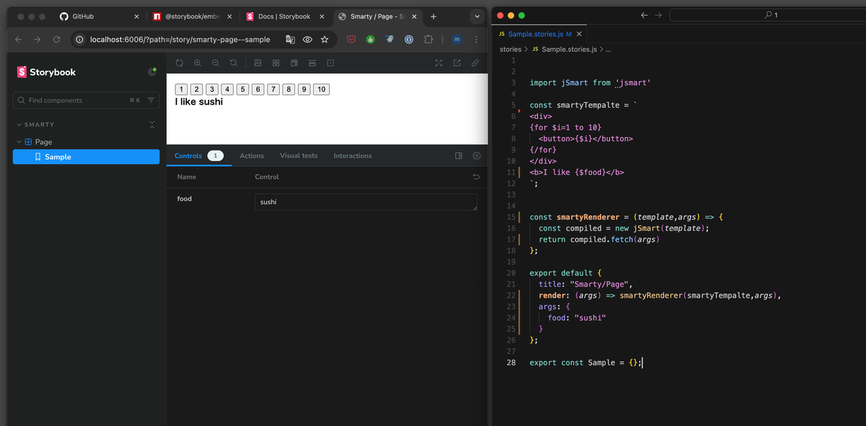Viewport: 866px width, 426px height.
Task: Open the Chrome profile avatar
Action: tap(457, 40)
